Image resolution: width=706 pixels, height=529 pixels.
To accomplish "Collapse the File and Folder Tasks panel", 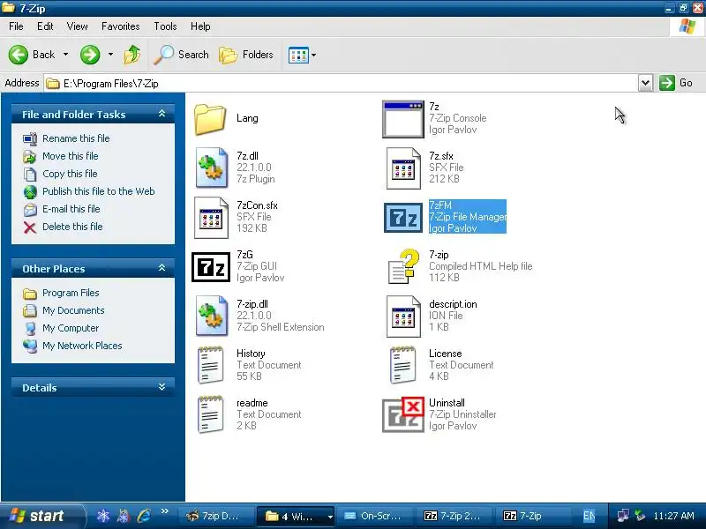I will pos(162,114).
